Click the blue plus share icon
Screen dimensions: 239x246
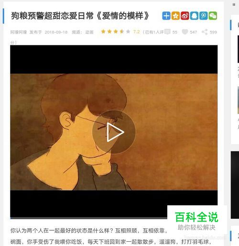tap(166, 16)
